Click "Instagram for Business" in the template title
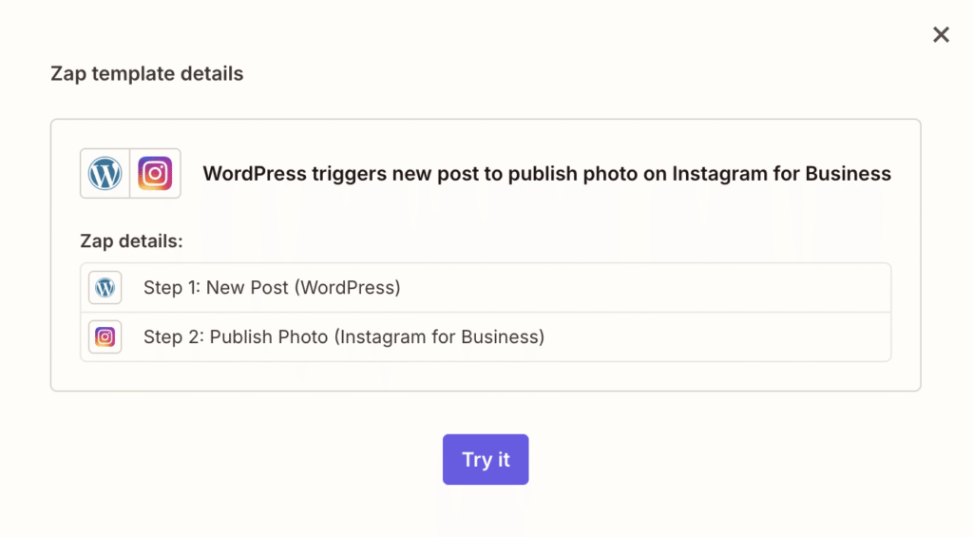The height and width of the screenshot is (537, 973). (781, 174)
